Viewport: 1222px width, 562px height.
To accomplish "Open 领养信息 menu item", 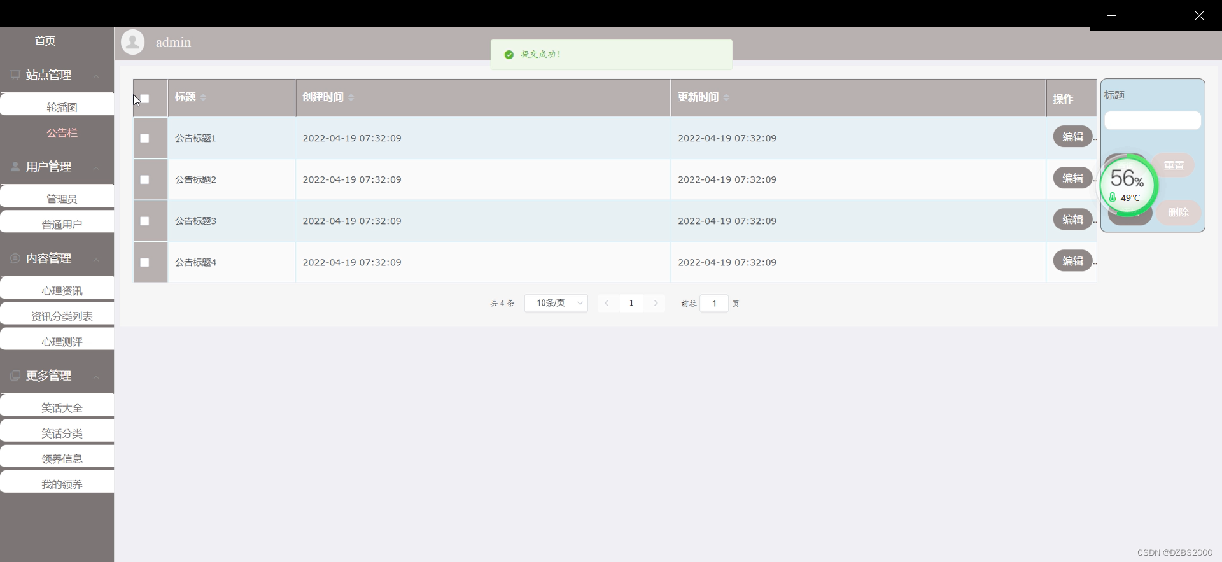I will [x=57, y=456].
